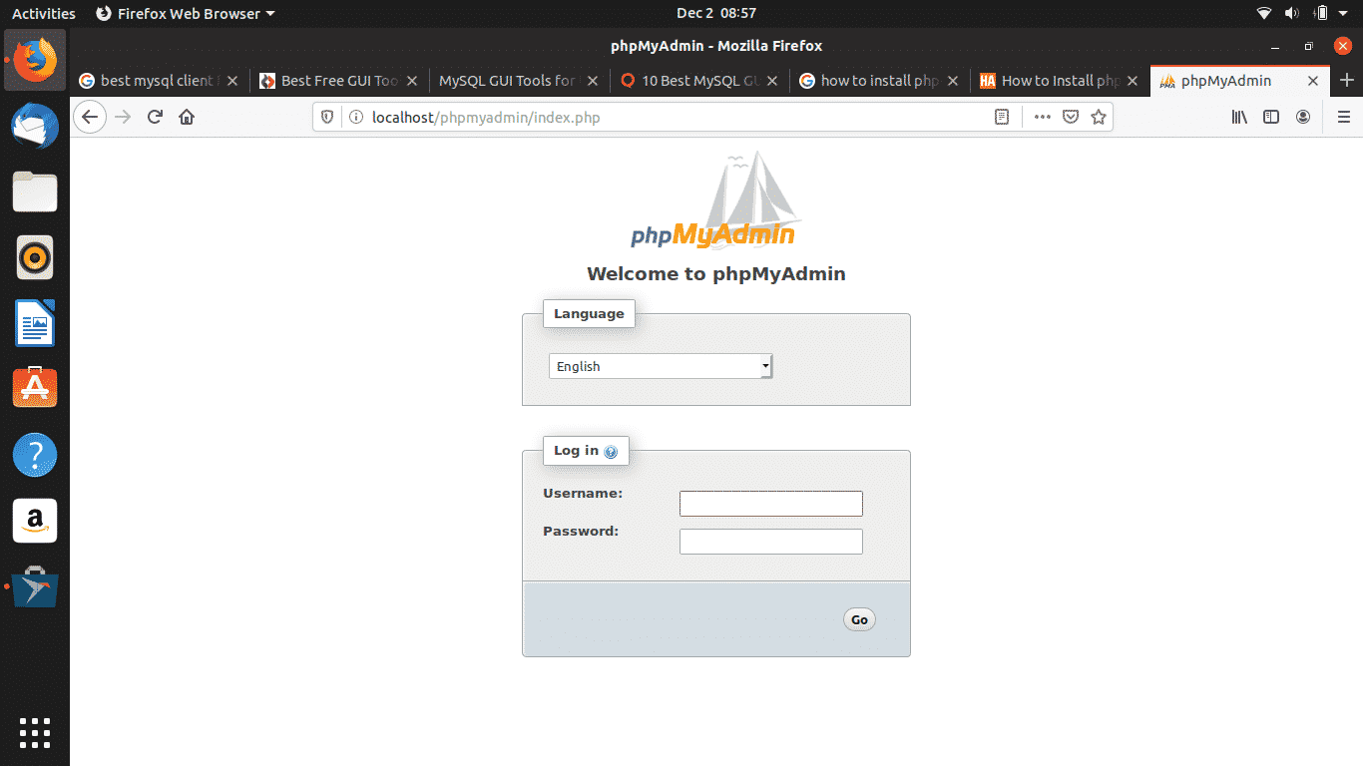The width and height of the screenshot is (1363, 766).
Task: Launch Ubuntu Software from the dock
Action: click(x=35, y=387)
